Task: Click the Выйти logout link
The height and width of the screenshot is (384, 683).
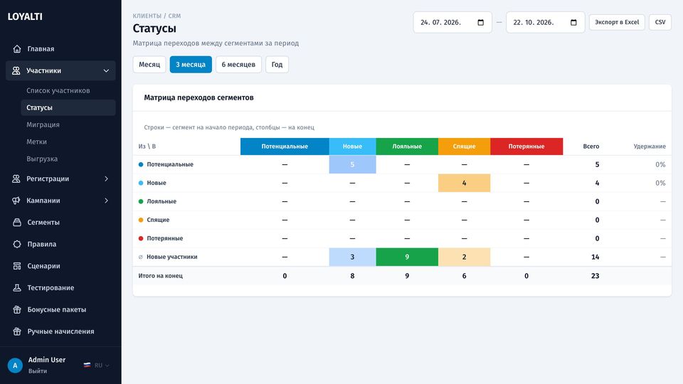Action: [x=38, y=371]
